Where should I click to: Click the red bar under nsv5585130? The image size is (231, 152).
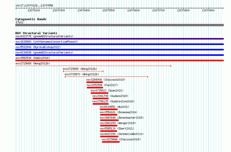pyautogui.click(x=108, y=131)
